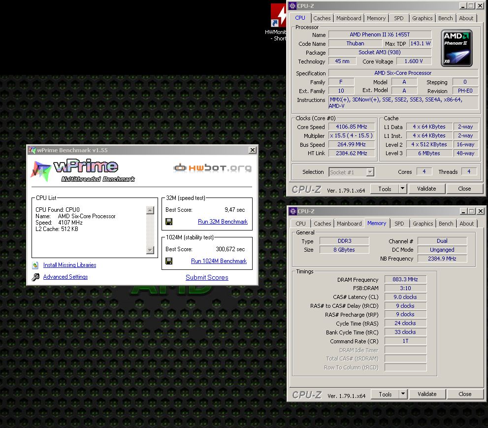This screenshot has height=428, width=488.
Task: Open SPD tab in lower CPU-Z window
Action: coord(399,224)
